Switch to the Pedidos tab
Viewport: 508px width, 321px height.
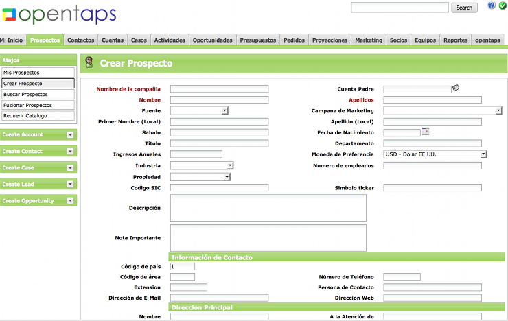tap(295, 40)
